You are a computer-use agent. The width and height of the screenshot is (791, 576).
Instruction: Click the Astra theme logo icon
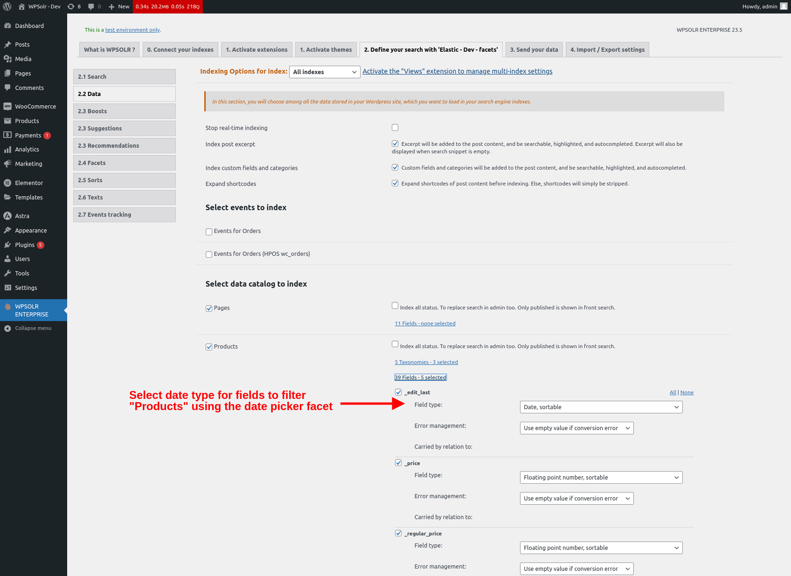[7, 216]
